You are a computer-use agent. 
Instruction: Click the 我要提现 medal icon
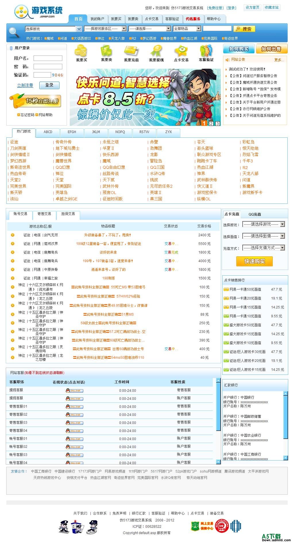point(156,51)
